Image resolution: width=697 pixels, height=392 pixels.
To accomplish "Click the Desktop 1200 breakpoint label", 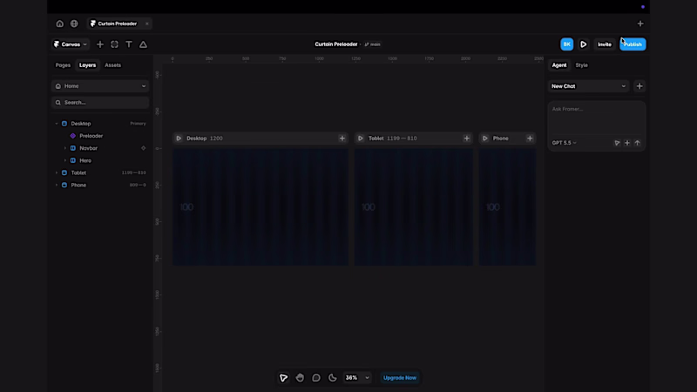I will point(205,139).
